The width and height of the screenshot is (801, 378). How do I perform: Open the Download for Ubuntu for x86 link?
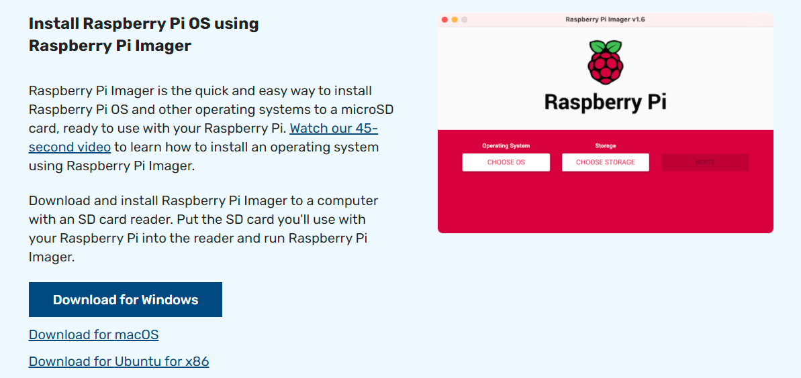[x=119, y=362]
